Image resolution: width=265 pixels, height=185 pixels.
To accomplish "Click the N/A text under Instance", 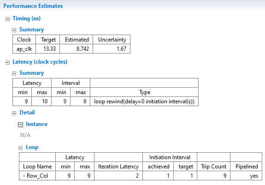I will (x=25, y=135).
